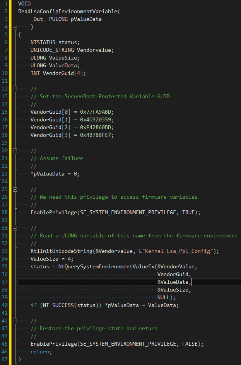Click line number 1 in the gutter
Screen dimensions: 241x365
pyautogui.click(x=6, y=3)
